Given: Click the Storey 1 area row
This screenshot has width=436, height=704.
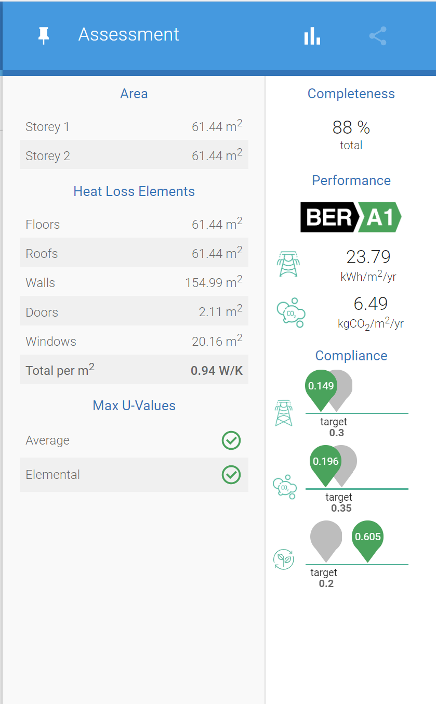Looking at the screenshot, I should point(134,127).
